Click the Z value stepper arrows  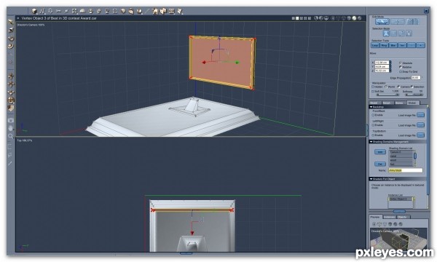pyautogui.click(x=390, y=71)
